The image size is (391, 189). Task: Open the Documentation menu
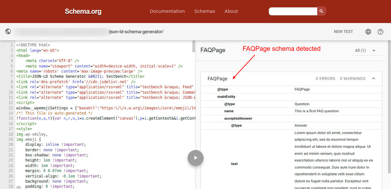(167, 11)
